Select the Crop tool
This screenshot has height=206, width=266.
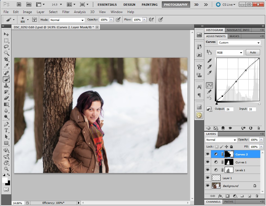coord(6,59)
